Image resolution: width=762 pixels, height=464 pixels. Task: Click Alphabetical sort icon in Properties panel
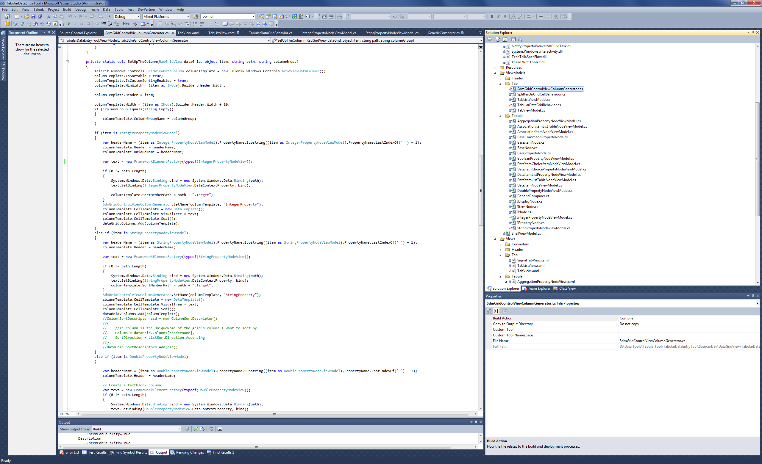(x=496, y=311)
